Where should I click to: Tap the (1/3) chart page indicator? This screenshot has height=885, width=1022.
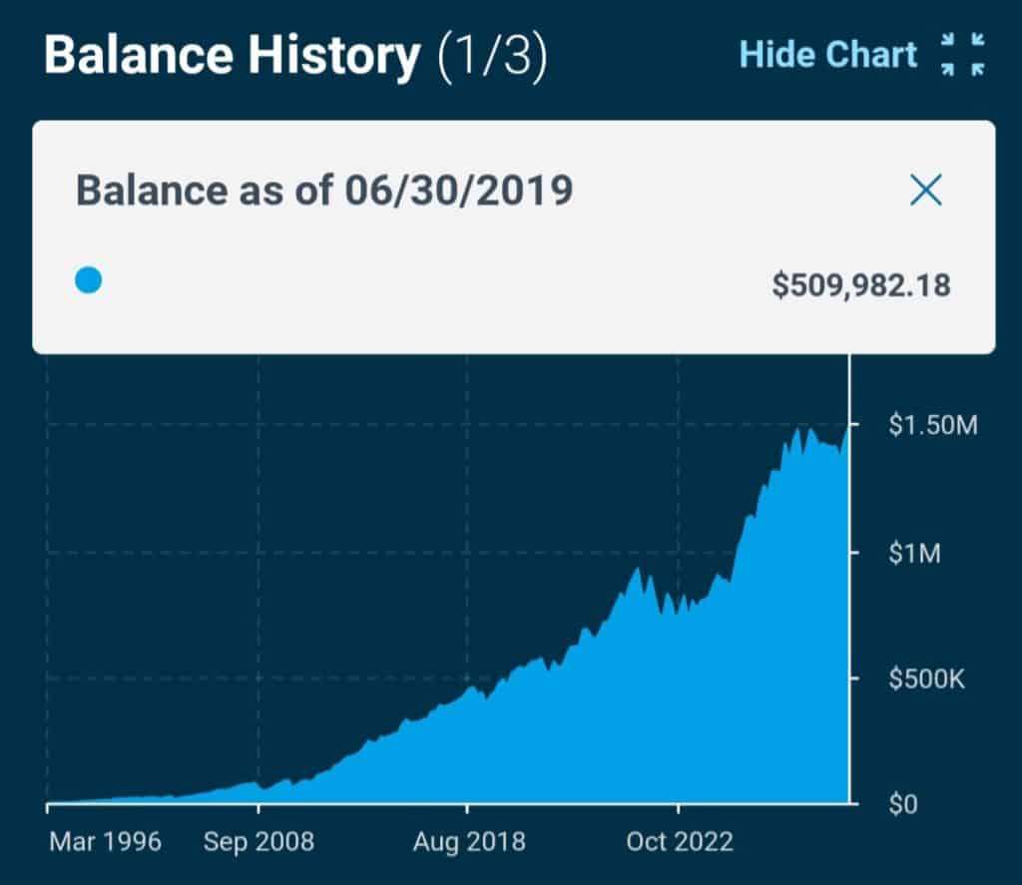click(x=493, y=57)
